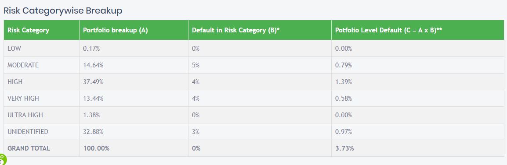This screenshot has width=507, height=165.
Task: Click the 0.97% UNIDENTIFIED default value
Action: coord(344,131)
